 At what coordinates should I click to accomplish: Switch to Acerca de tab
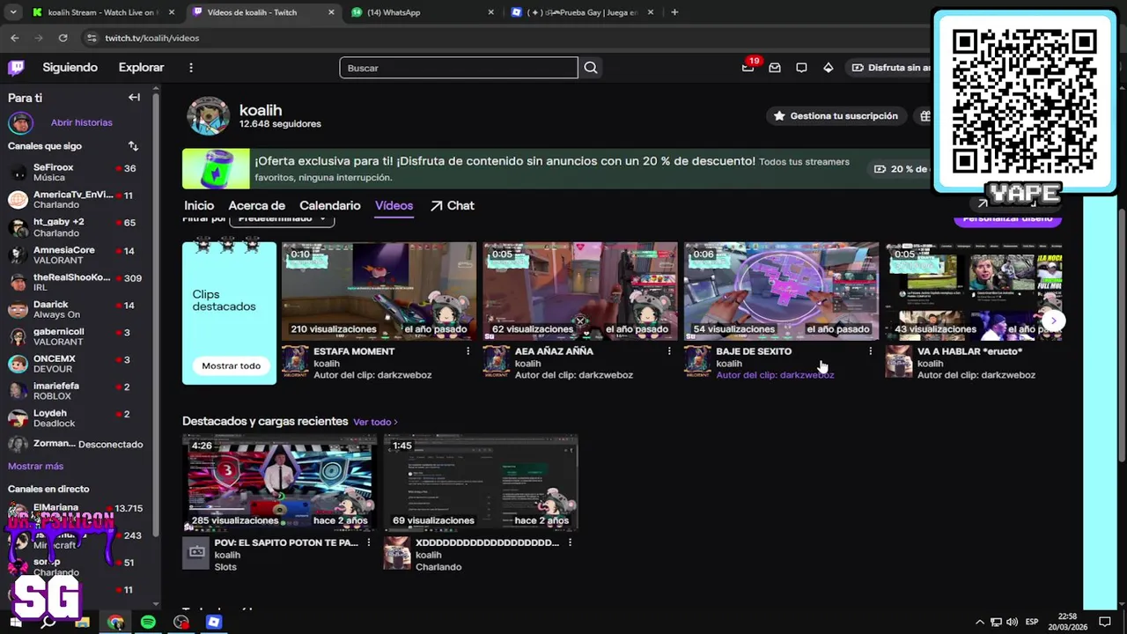[x=257, y=205]
